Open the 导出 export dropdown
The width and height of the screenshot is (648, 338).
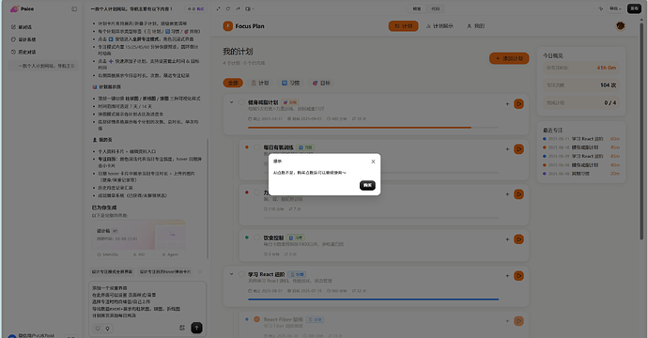point(615,8)
